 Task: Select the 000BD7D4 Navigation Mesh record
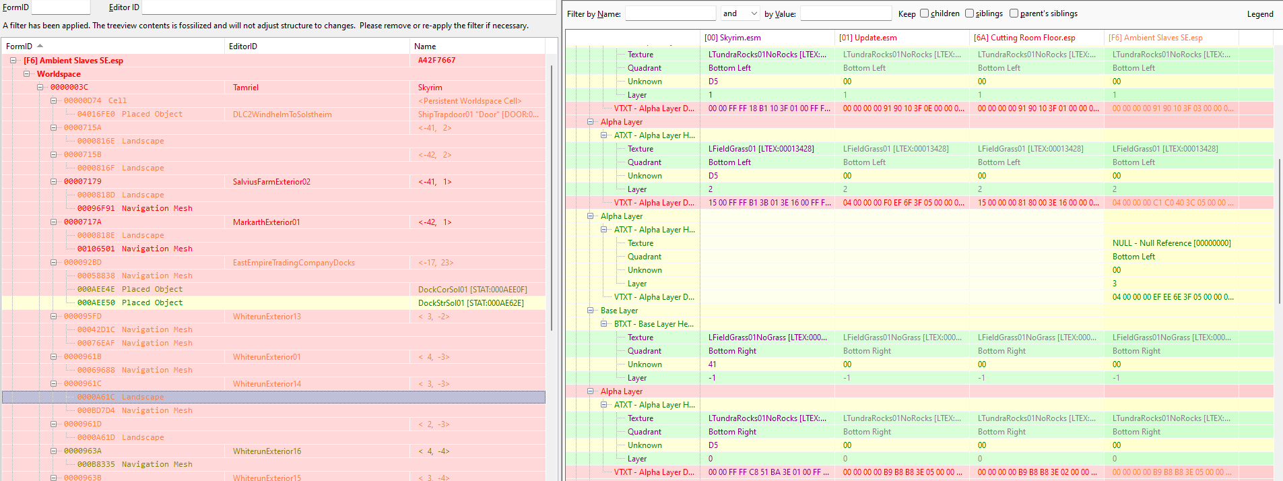click(x=273, y=410)
